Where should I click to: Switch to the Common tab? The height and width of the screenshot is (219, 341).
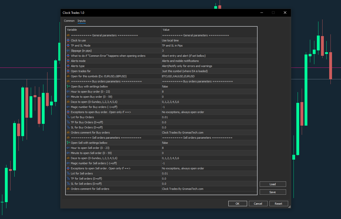pyautogui.click(x=69, y=21)
